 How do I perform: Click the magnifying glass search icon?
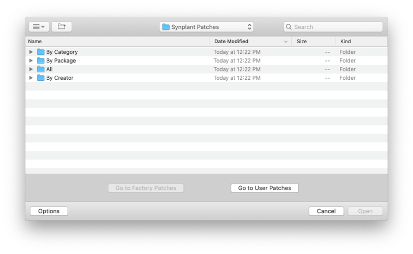(x=289, y=27)
